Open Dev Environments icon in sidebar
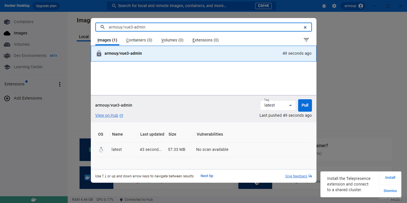 coord(7,56)
